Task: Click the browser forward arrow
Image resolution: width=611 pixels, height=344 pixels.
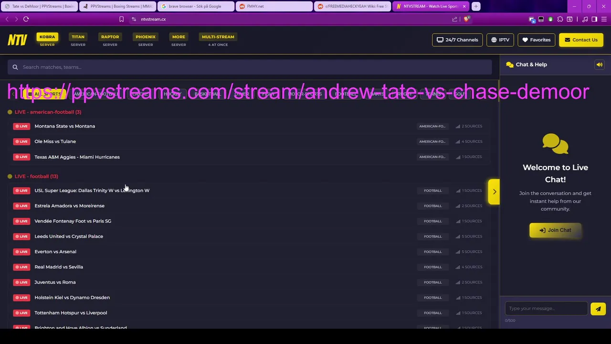Action: point(16,19)
